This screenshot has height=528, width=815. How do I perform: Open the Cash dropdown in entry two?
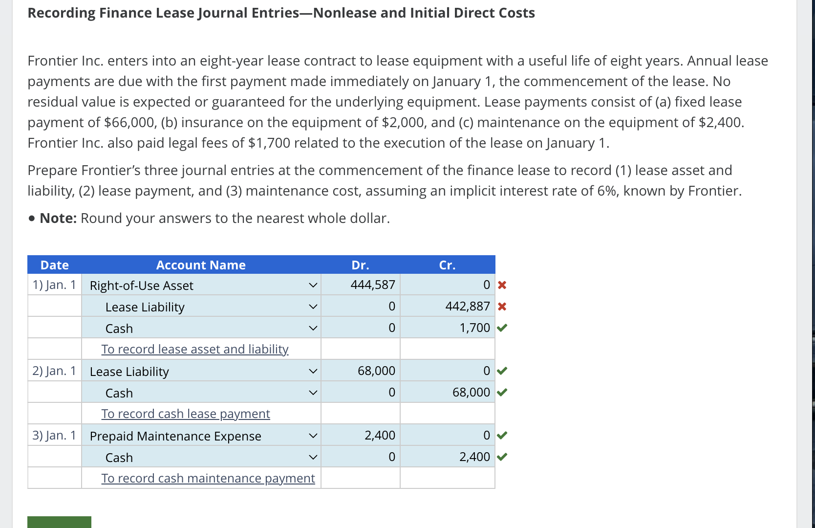313,392
